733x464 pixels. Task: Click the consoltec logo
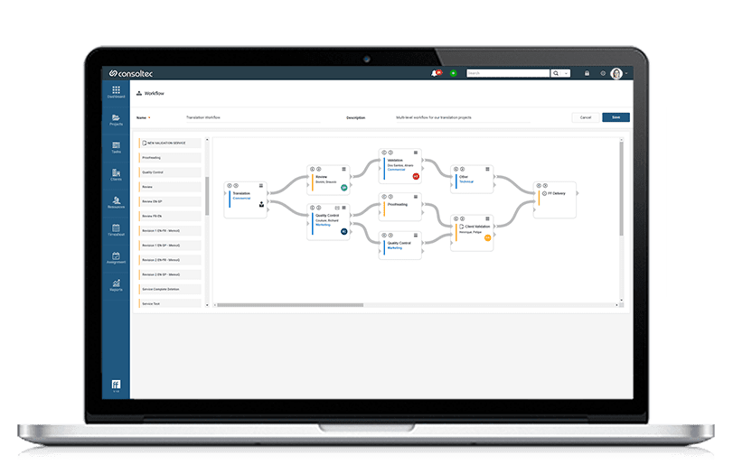[x=131, y=73]
